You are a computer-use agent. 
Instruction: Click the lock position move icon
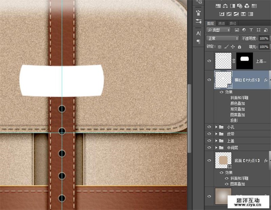click(233, 47)
